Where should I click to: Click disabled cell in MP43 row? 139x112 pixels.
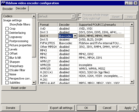[x=67, y=50]
